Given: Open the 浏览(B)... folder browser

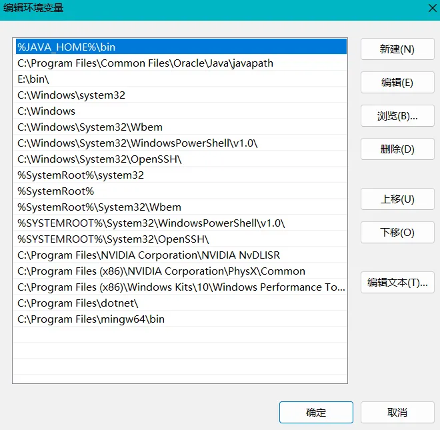Looking at the screenshot, I should [x=397, y=116].
